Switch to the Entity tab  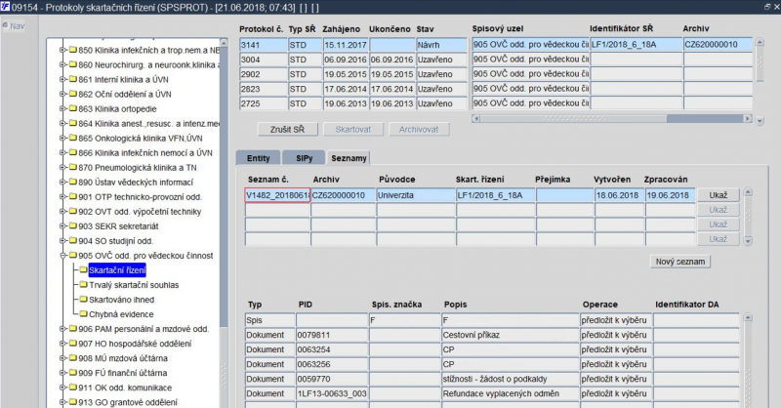(258, 157)
